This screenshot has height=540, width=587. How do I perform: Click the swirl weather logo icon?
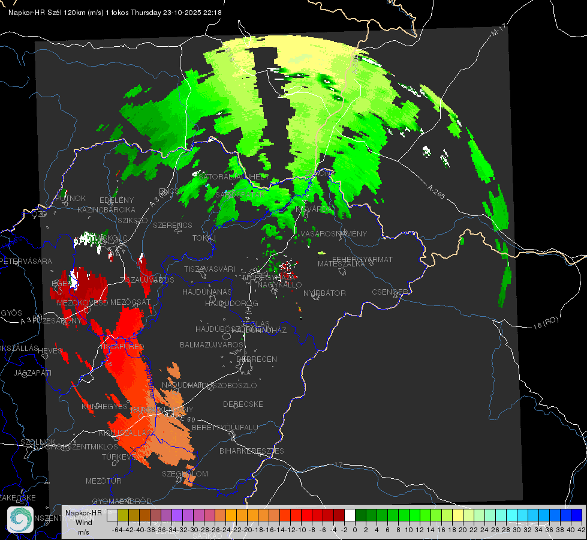20,520
